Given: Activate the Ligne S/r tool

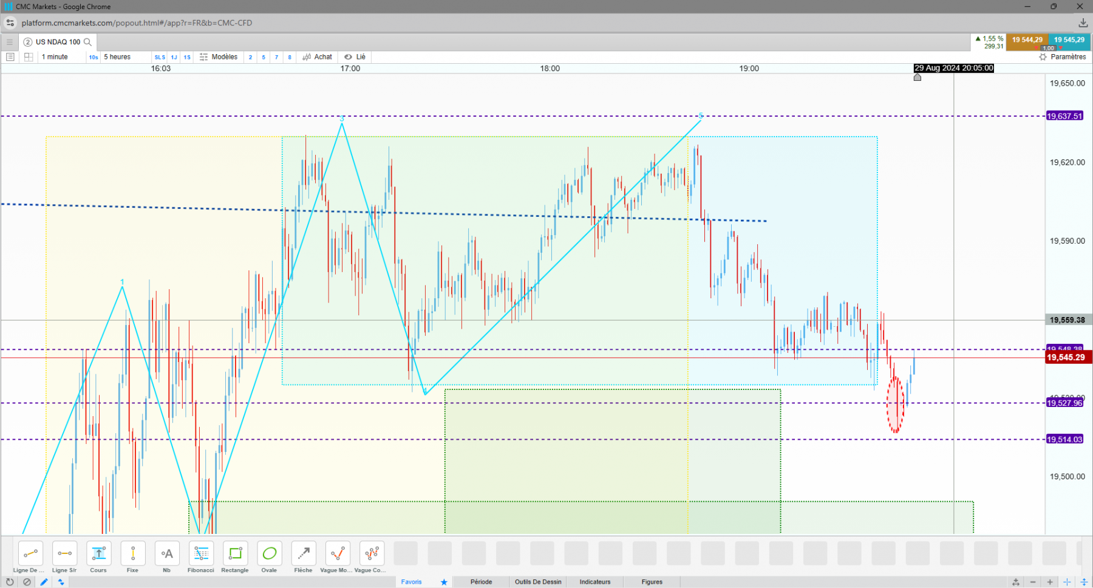Looking at the screenshot, I should coord(64,557).
